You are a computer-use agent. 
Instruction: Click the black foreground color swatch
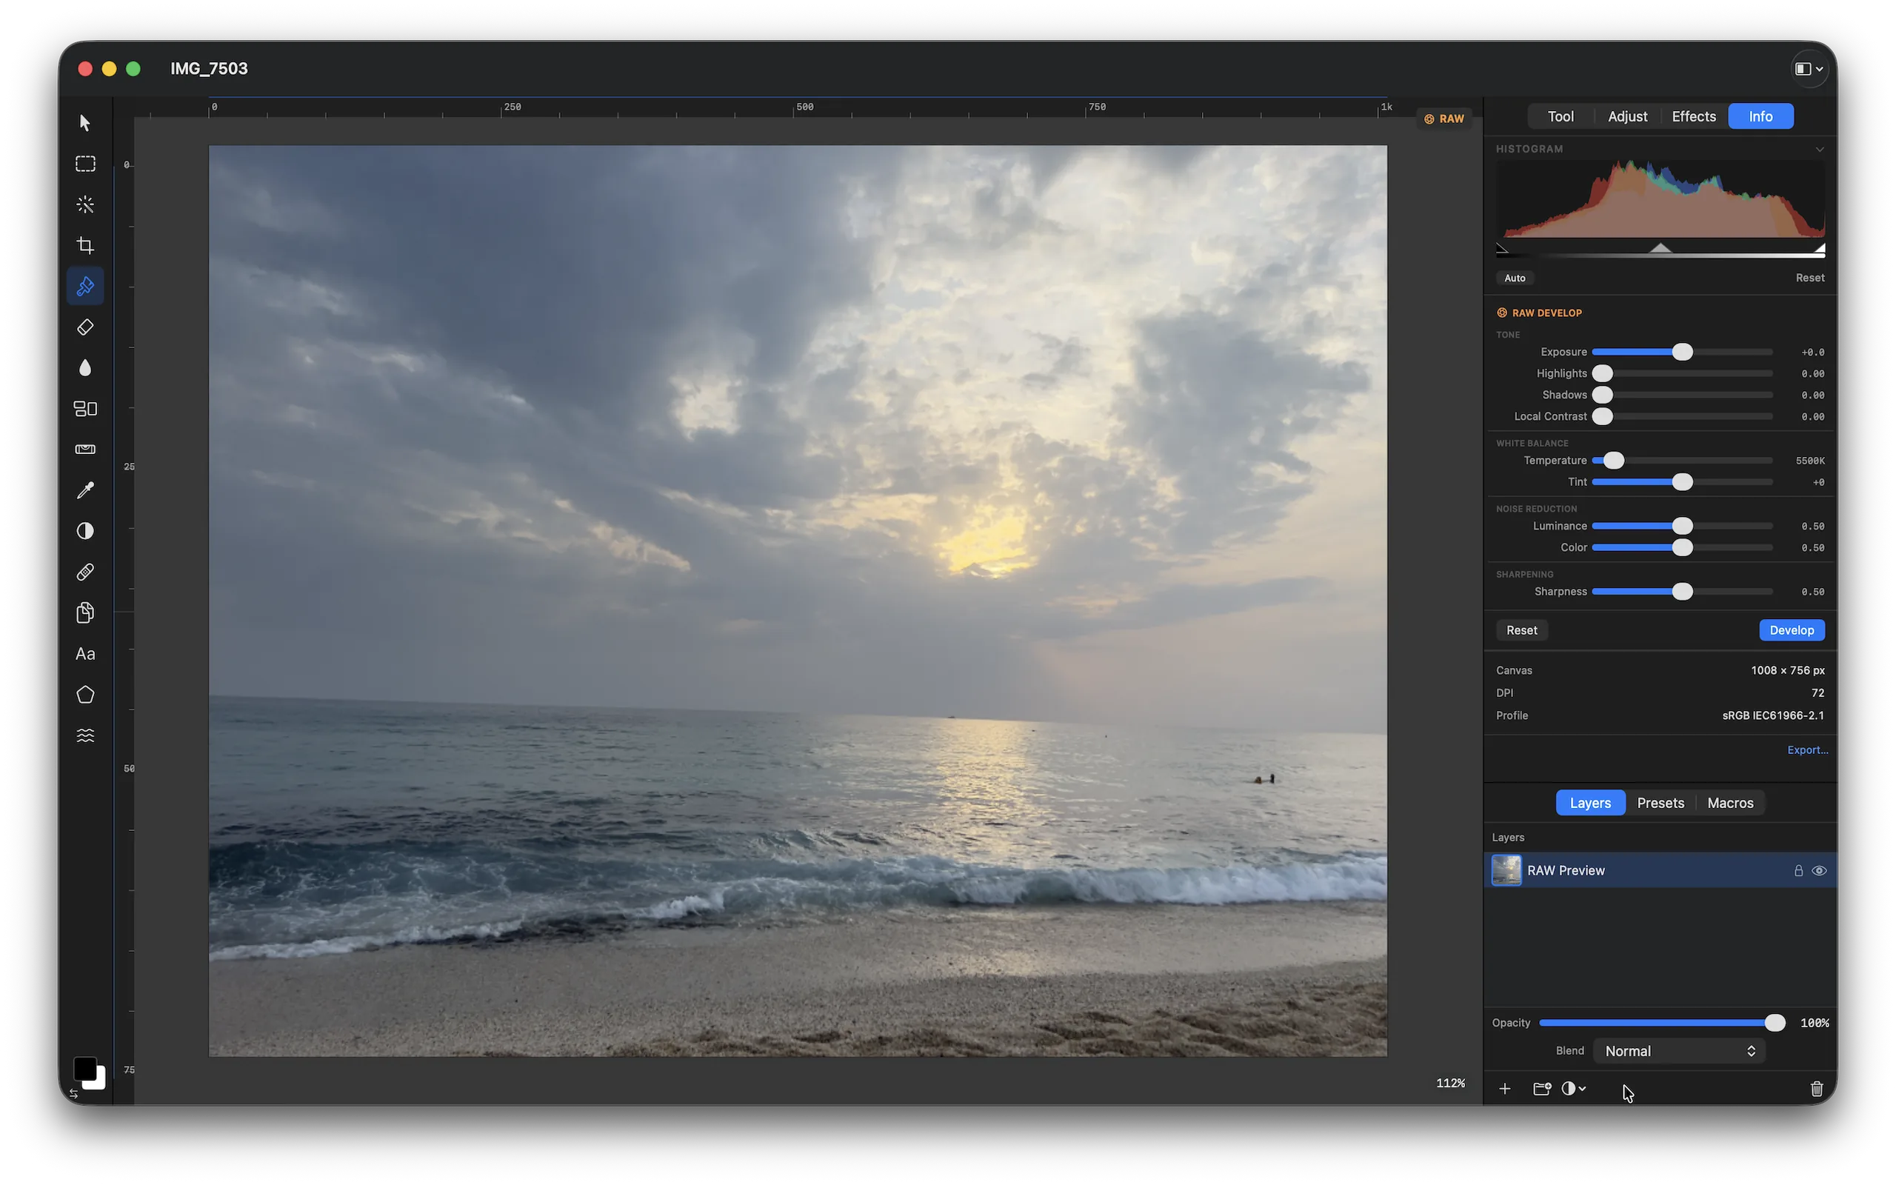click(84, 1068)
